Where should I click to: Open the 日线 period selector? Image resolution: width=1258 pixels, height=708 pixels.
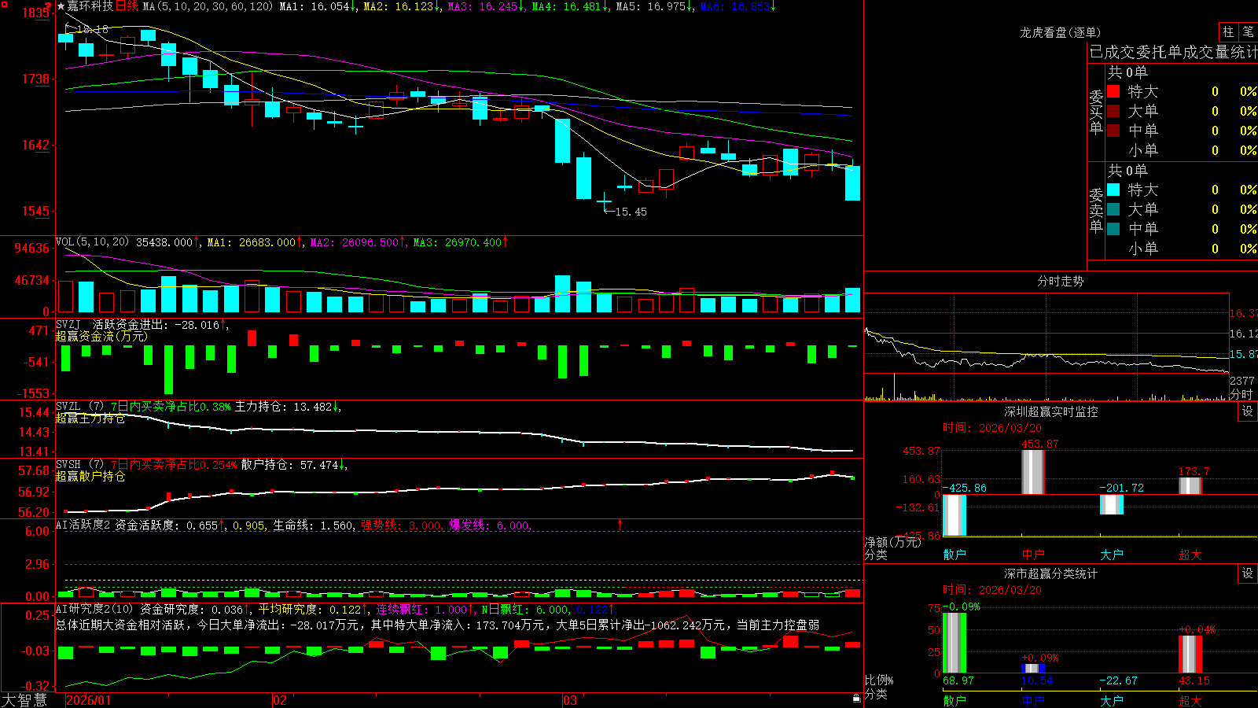pos(127,6)
